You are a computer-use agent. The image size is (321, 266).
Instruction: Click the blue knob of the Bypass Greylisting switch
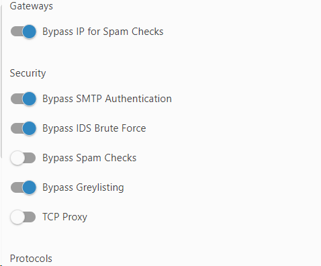pyautogui.click(x=30, y=187)
